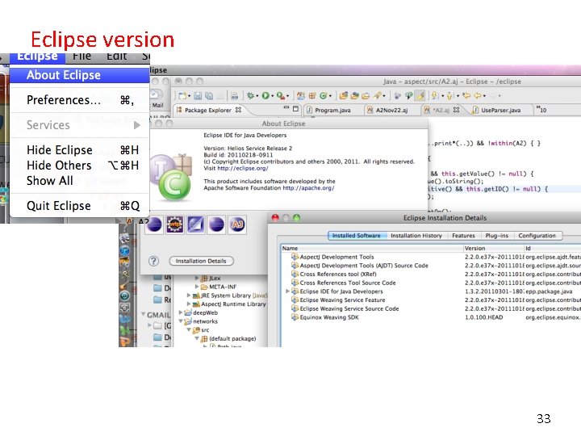
Task: Select the Installed Software tab
Action: [357, 236]
